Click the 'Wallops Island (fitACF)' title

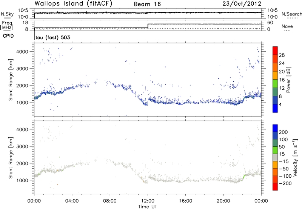click(73, 4)
